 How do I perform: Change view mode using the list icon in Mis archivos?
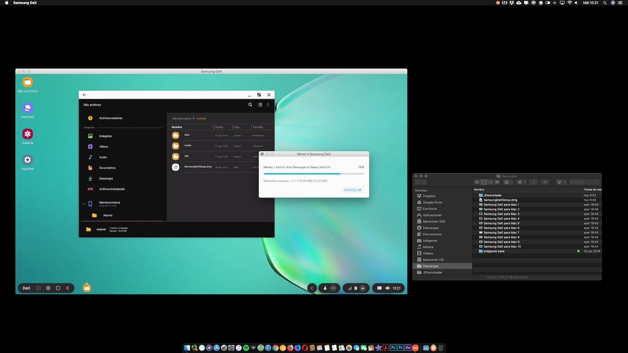point(260,104)
